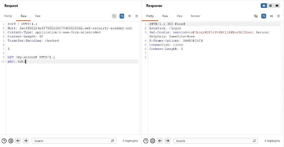
Task: Go to next match in Response search
Action: (168, 141)
